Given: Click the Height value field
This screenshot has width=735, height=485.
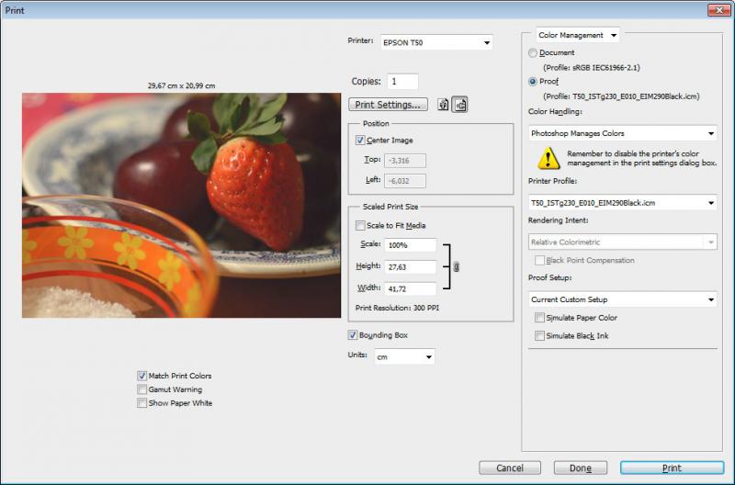Looking at the screenshot, I should 410,267.
